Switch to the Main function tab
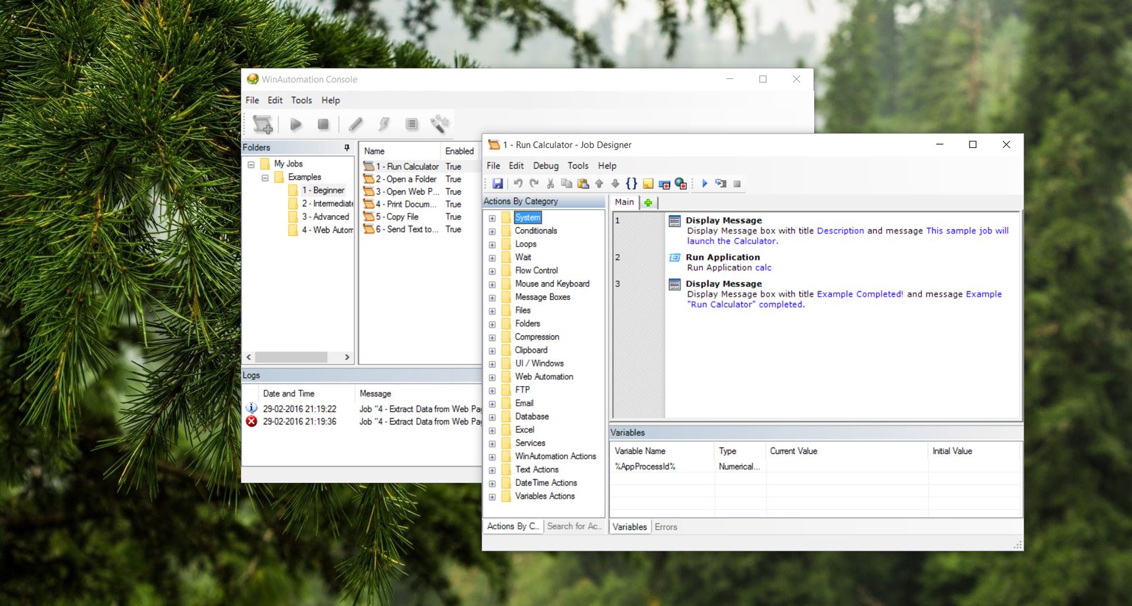Viewport: 1132px width, 606px height. click(x=624, y=202)
